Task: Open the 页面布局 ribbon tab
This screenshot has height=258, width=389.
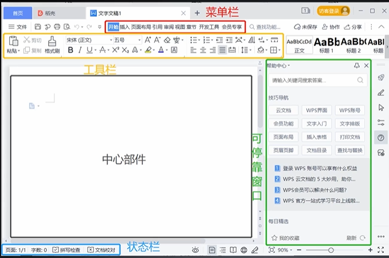Action: pyautogui.click(x=141, y=27)
